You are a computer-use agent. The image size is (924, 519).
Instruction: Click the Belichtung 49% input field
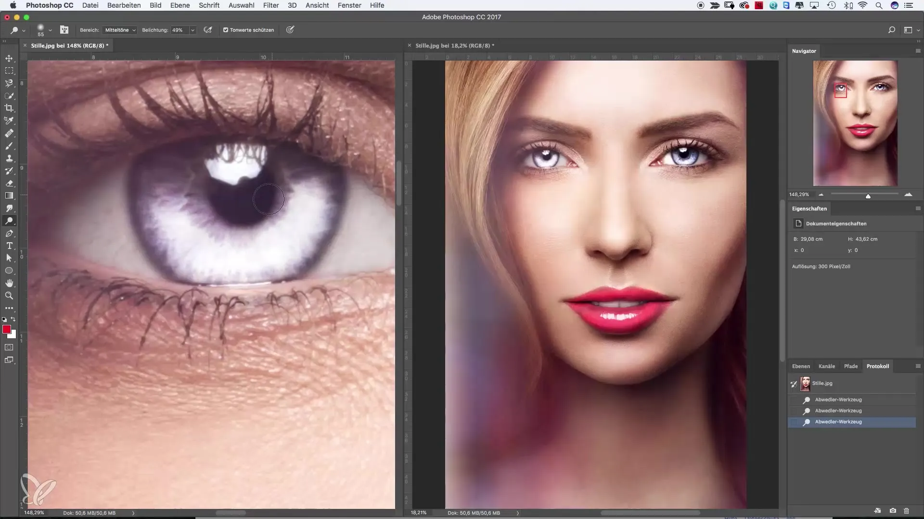[180, 30]
